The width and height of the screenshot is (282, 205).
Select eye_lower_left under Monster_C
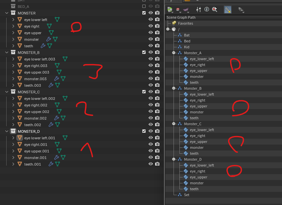[202, 130]
